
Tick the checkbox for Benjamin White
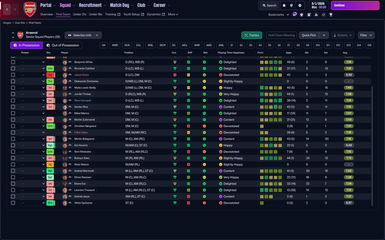(x=13, y=62)
